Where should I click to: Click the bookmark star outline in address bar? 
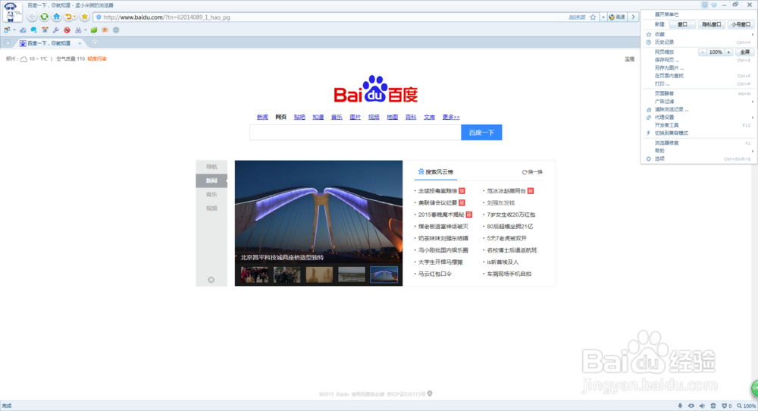[593, 17]
